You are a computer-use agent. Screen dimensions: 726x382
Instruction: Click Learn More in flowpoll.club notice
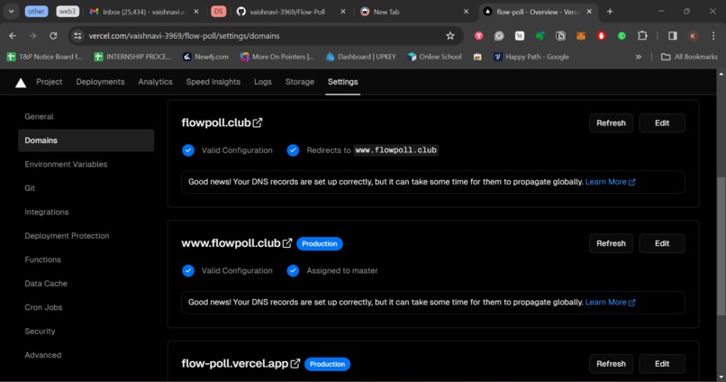(610, 182)
